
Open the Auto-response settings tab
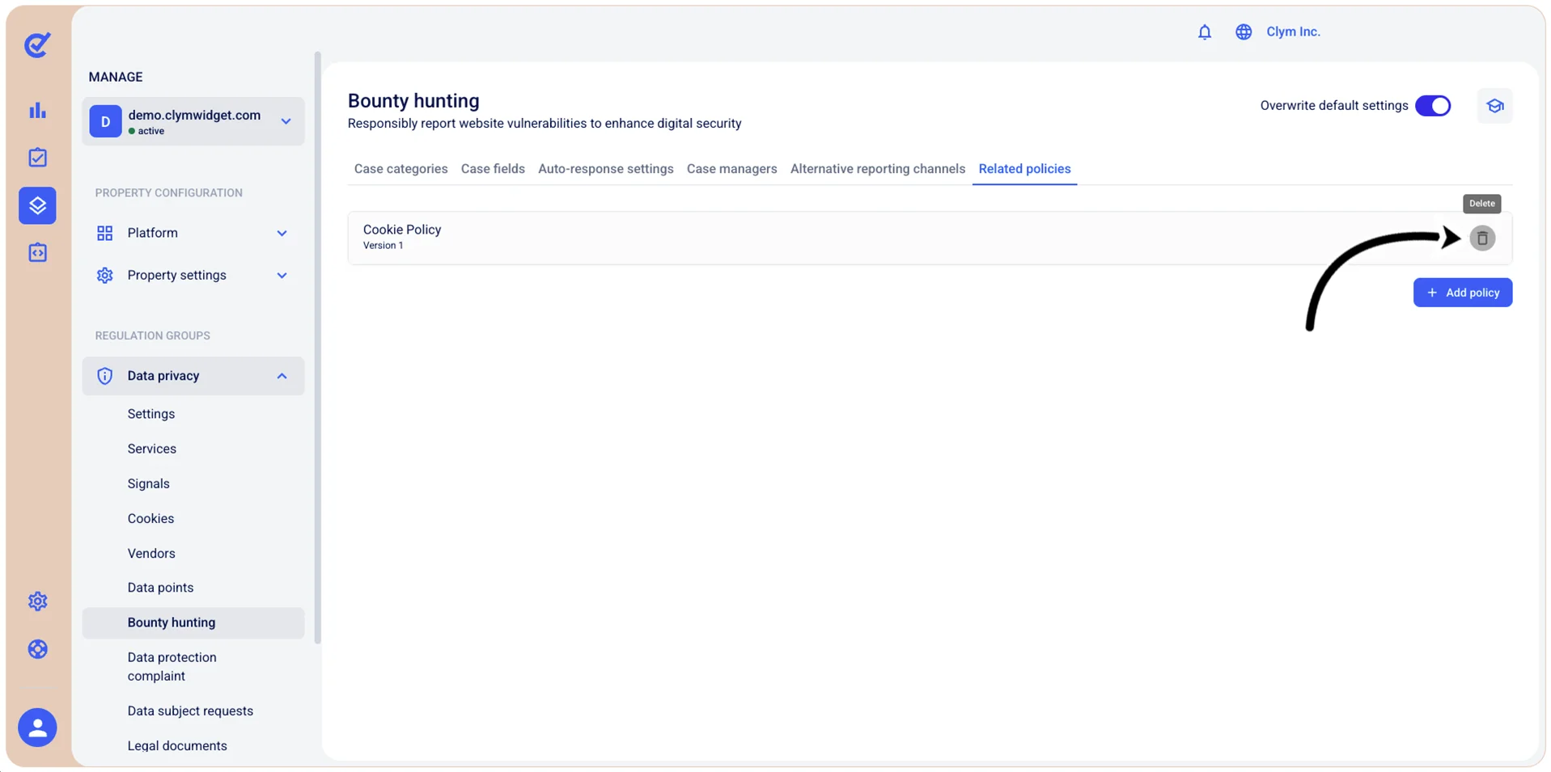click(x=606, y=169)
